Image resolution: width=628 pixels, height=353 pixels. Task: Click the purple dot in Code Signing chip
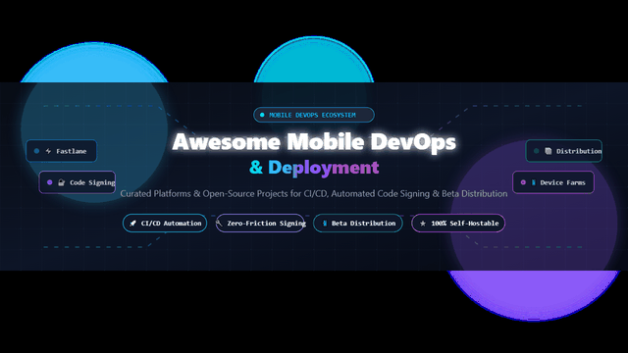point(50,182)
